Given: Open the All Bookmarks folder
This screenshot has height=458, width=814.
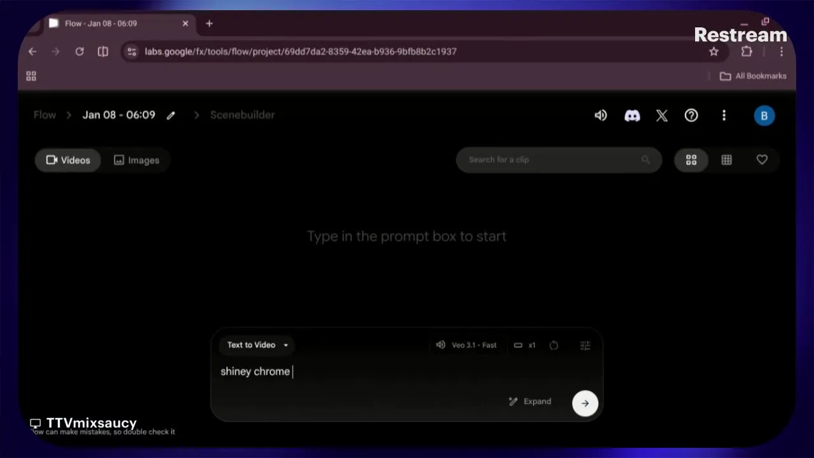Looking at the screenshot, I should [x=753, y=76].
